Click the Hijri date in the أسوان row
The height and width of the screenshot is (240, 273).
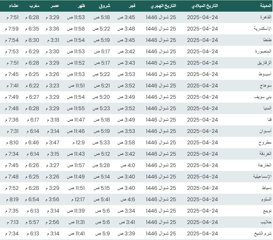pos(161,131)
